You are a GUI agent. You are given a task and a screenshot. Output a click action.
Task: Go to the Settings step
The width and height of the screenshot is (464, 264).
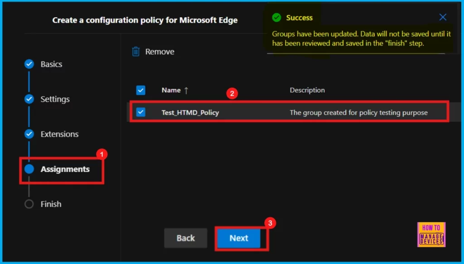tap(55, 99)
